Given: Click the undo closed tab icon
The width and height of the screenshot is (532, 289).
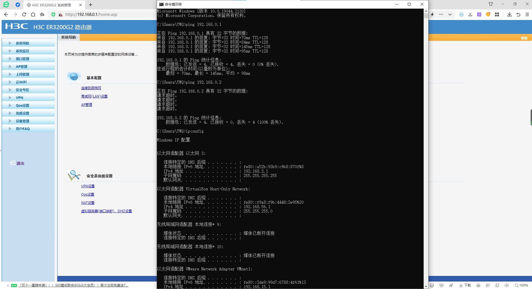Looking at the screenshot, I should pyautogui.click(x=518, y=14).
